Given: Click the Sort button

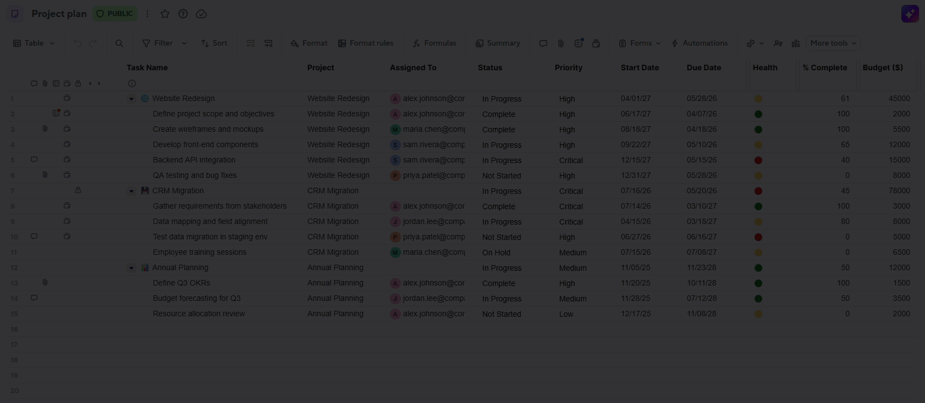Looking at the screenshot, I should pyautogui.click(x=214, y=43).
